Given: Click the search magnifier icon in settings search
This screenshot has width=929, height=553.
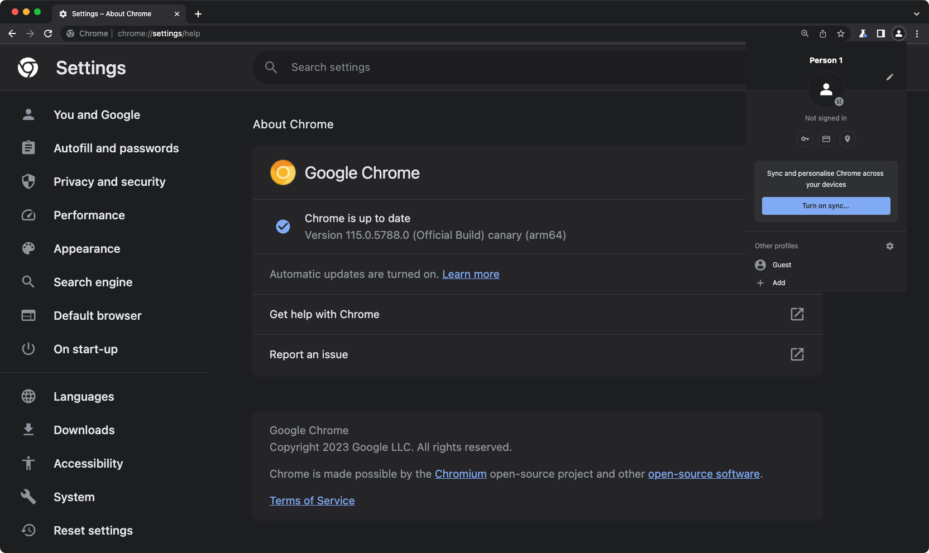Looking at the screenshot, I should [271, 68].
